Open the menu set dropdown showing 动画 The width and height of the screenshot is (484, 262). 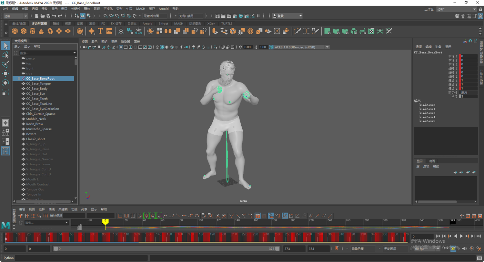pos(15,16)
